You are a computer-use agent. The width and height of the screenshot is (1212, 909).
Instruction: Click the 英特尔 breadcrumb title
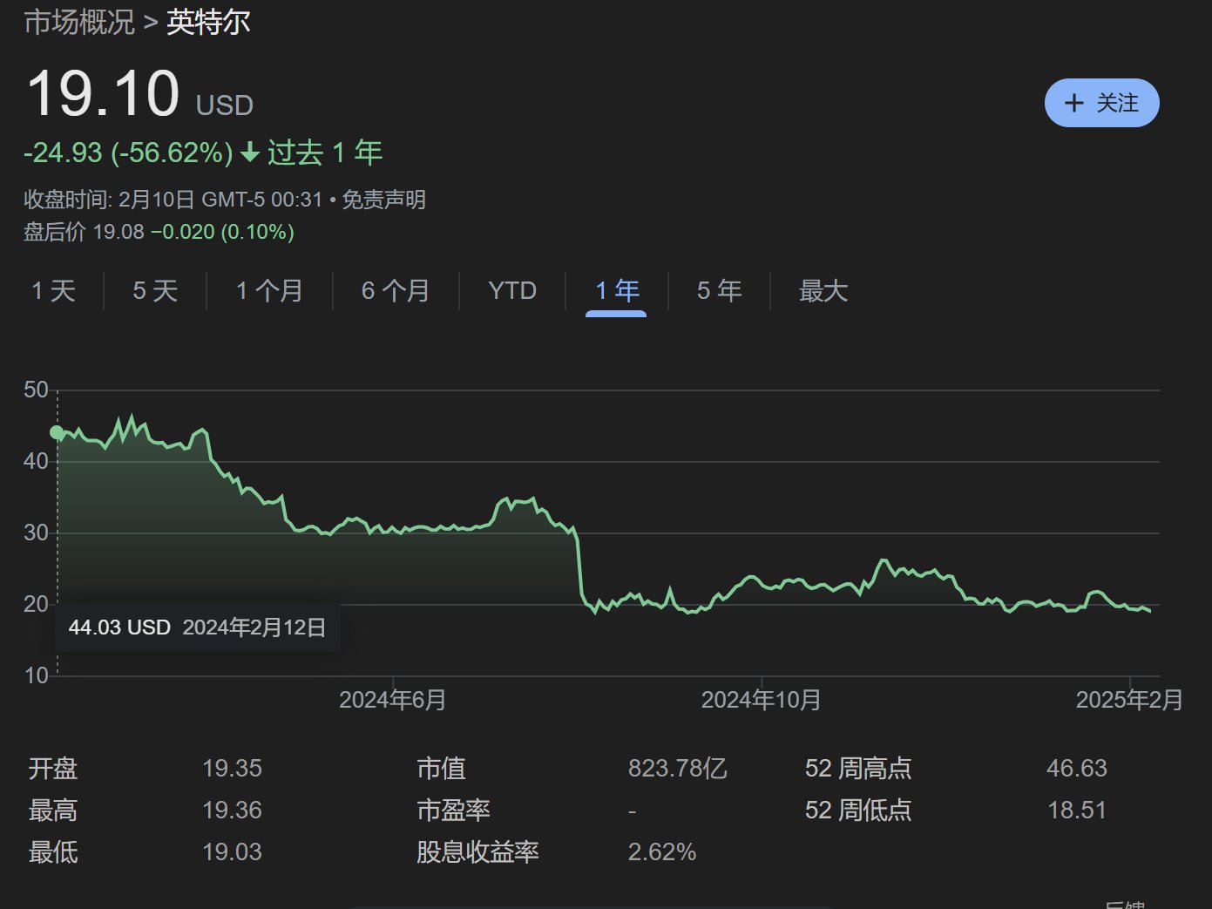click(209, 23)
